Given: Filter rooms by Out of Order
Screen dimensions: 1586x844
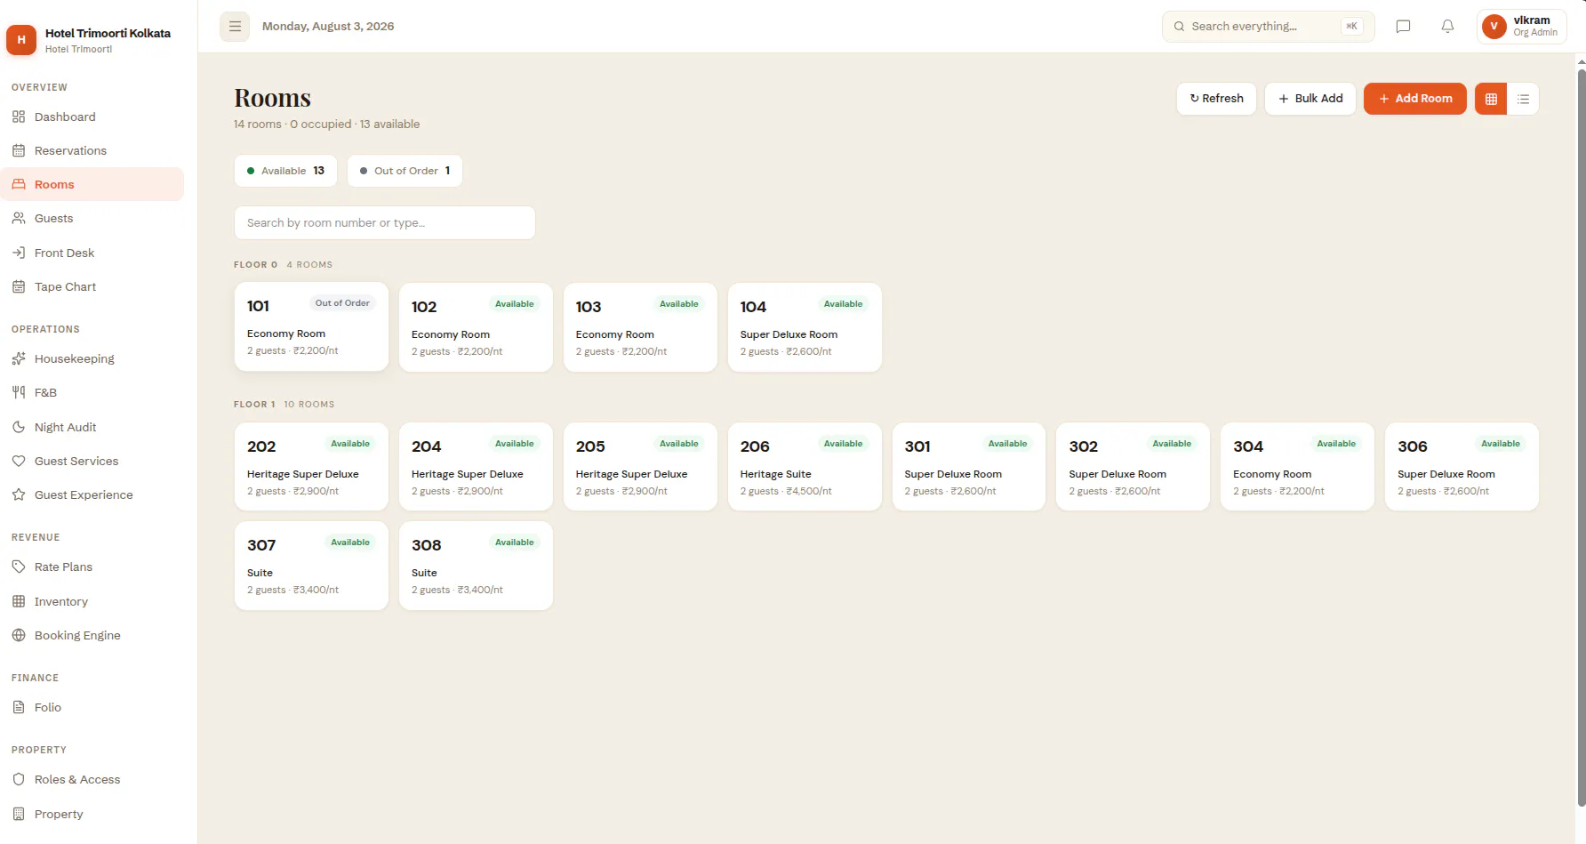Looking at the screenshot, I should 405,171.
